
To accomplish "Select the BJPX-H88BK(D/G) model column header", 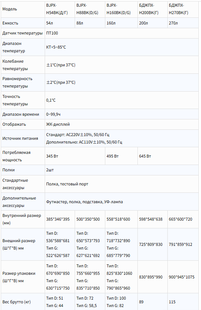I will coord(90,9).
